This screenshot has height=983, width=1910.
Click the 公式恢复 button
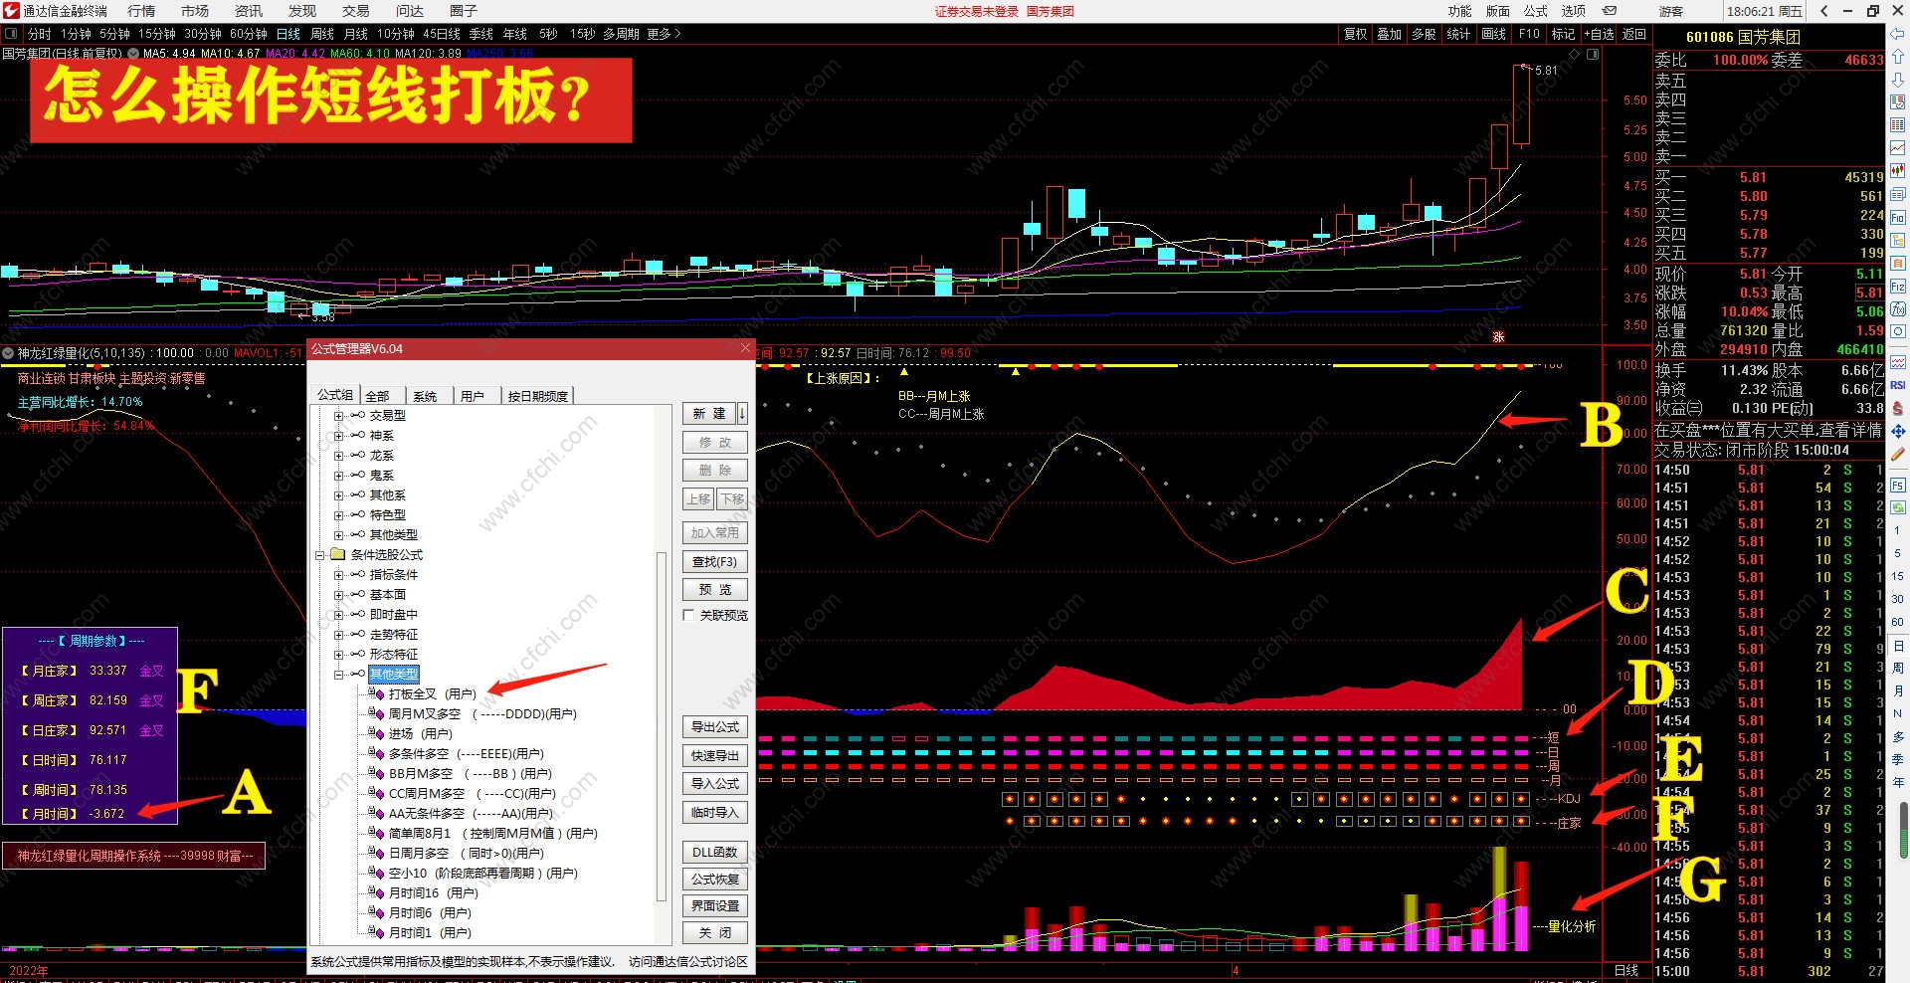coord(714,880)
